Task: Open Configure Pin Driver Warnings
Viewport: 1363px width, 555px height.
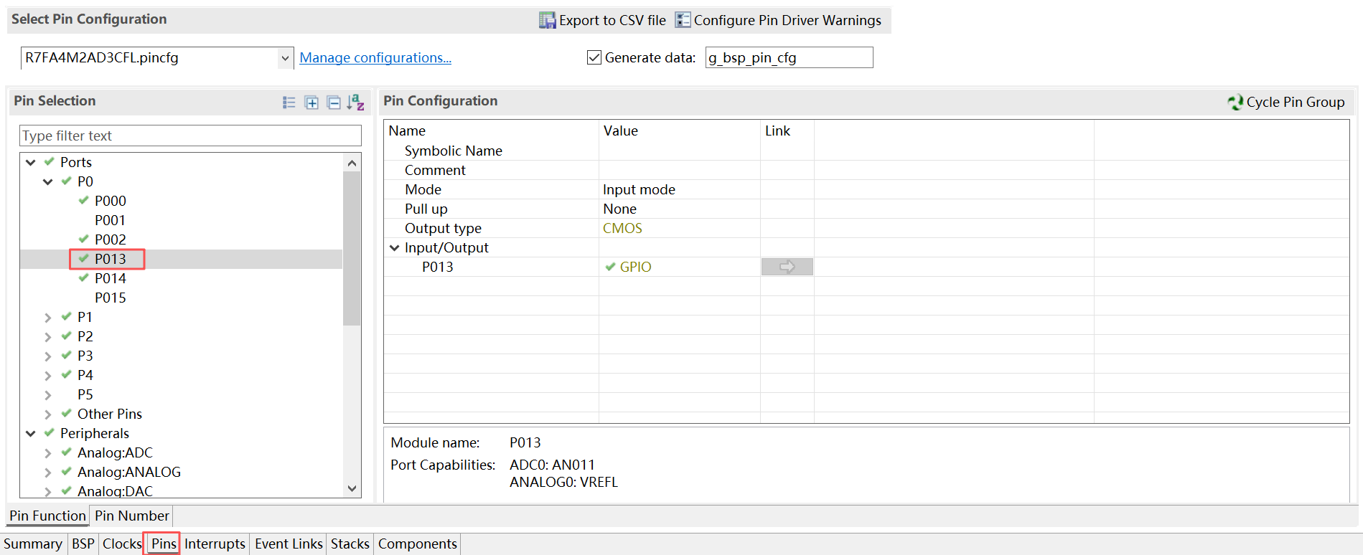Action: 778,20
